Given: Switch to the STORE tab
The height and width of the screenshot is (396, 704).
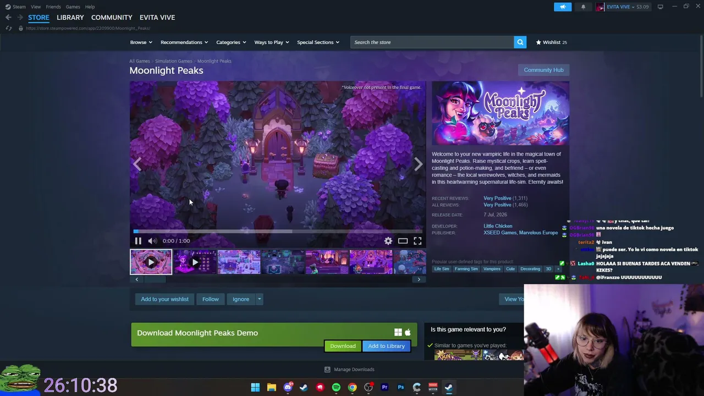Looking at the screenshot, I should (38, 18).
